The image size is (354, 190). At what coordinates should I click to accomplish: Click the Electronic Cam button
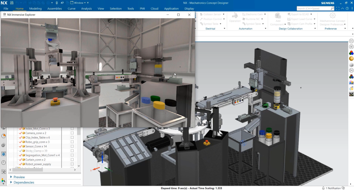pyautogui.click(x=253, y=14)
